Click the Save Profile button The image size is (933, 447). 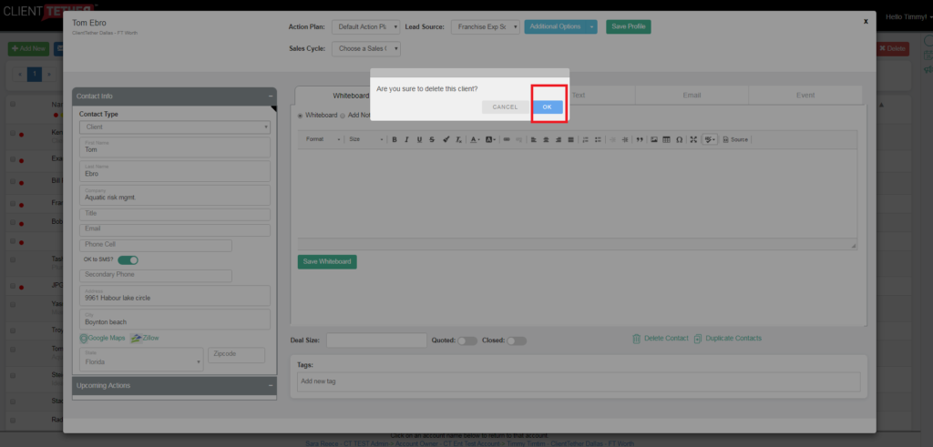[629, 26]
